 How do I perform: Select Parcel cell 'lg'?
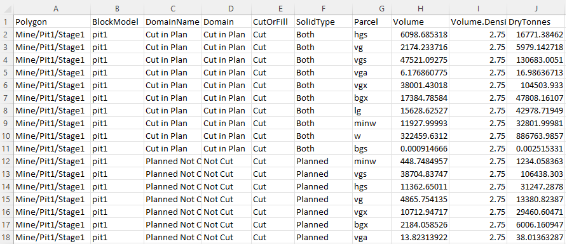[x=372, y=110]
